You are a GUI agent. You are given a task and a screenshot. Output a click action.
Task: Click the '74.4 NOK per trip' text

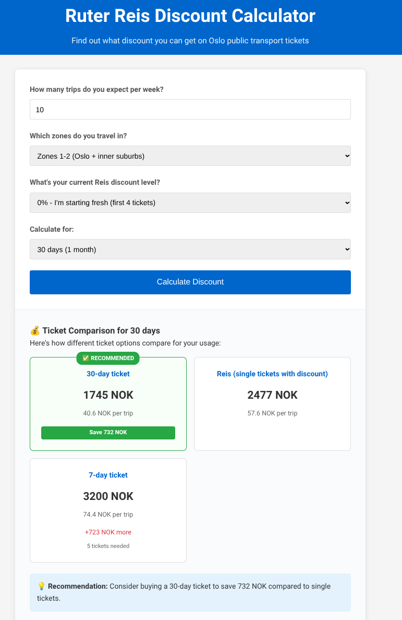click(x=108, y=515)
